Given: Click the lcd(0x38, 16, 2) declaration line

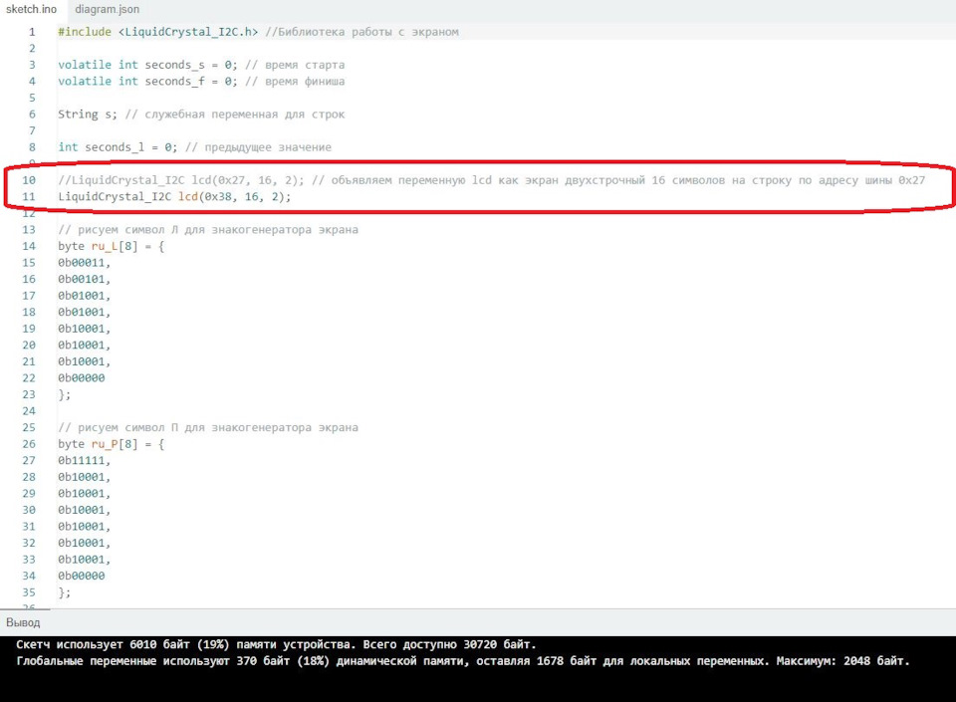Looking at the screenshot, I should click(174, 197).
